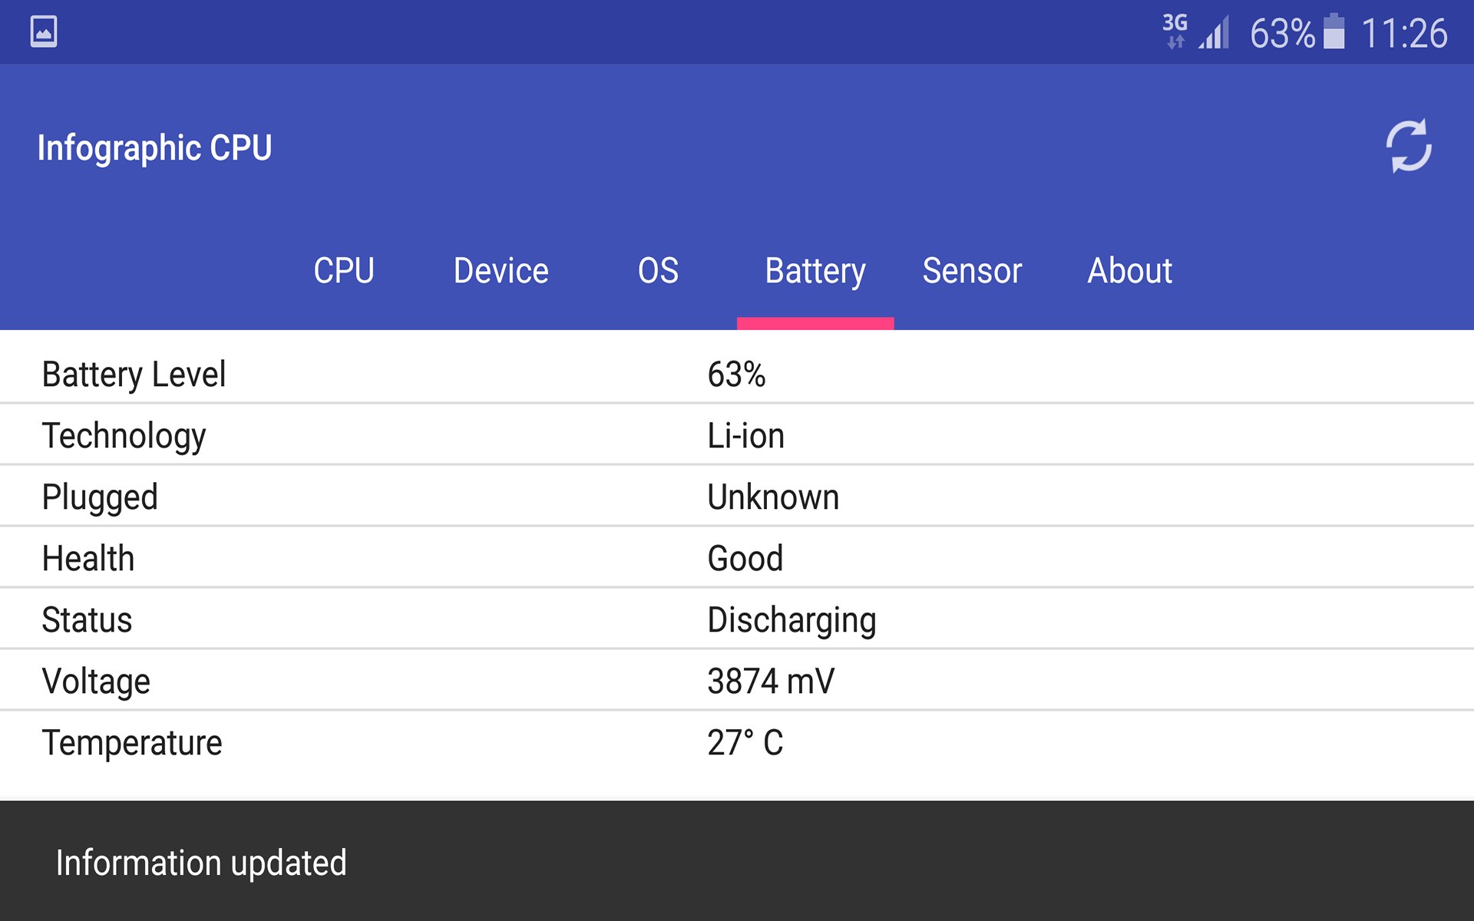Viewport: 1474px width, 921px height.
Task: Switch to the CPU tab
Action: coord(345,270)
